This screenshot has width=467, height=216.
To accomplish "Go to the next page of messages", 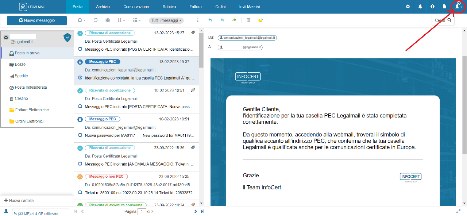I will (x=196, y=212).
